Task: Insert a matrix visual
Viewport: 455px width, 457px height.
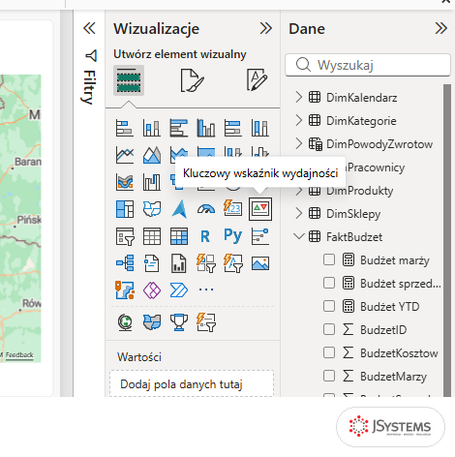Action: [x=179, y=236]
